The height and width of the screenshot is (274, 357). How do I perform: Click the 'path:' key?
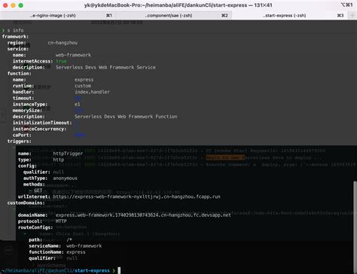35,239
